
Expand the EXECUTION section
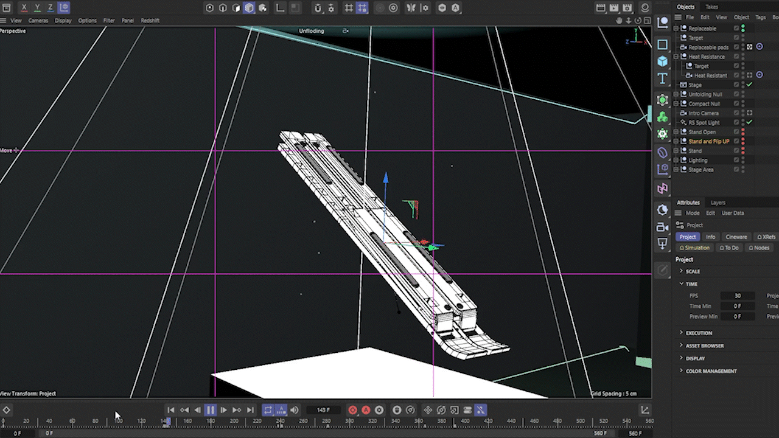[x=681, y=333]
